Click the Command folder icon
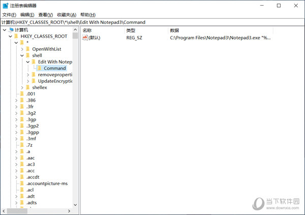This screenshot has width=305, height=215. click(39, 68)
